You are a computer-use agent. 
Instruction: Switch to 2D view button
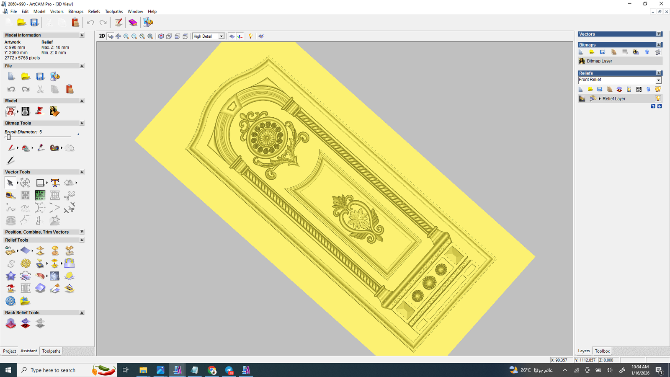coord(102,36)
